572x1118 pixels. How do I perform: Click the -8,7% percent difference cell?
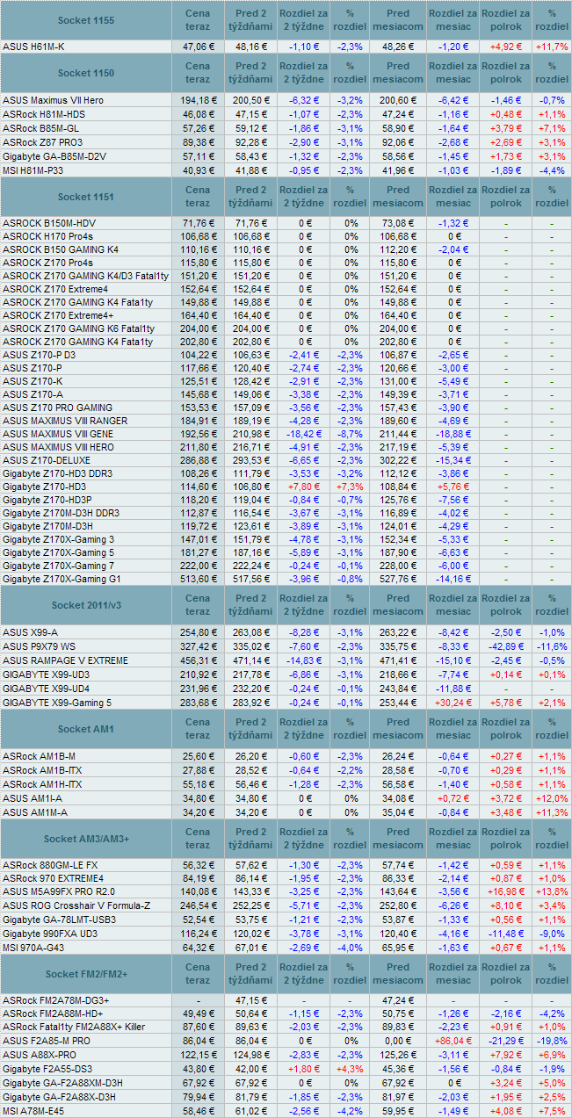pos(350,434)
